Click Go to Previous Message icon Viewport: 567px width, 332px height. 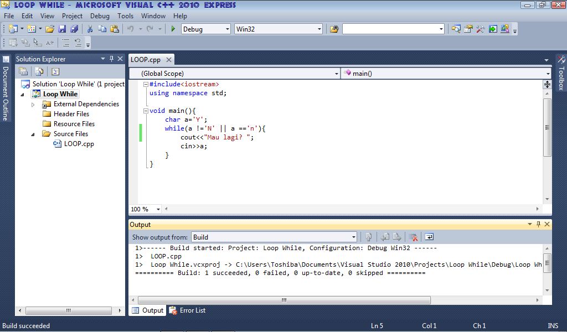tap(385, 237)
